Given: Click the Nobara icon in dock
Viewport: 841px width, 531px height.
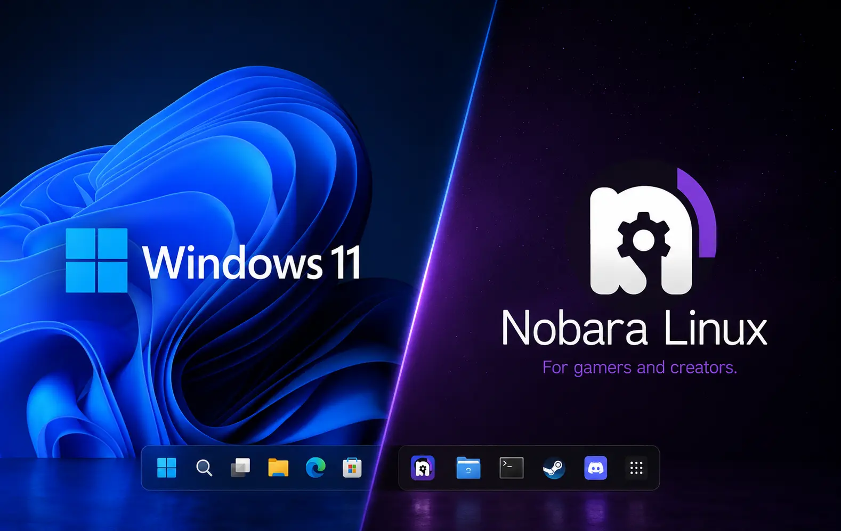Looking at the screenshot, I should click(x=423, y=468).
